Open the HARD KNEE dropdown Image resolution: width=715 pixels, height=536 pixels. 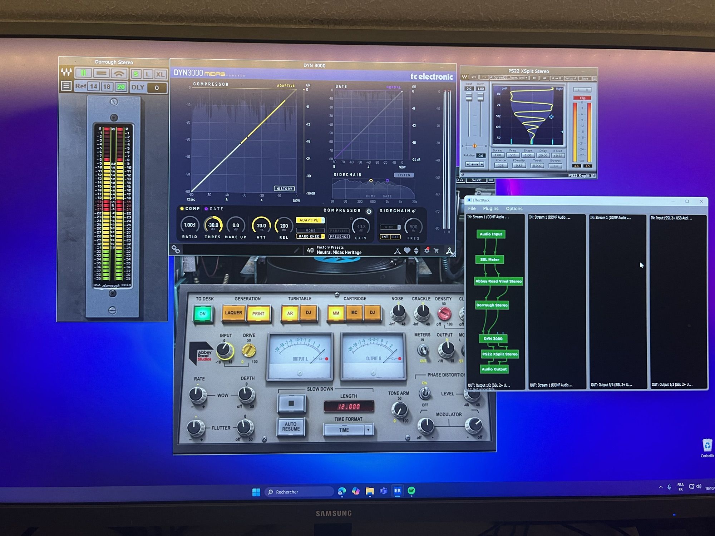coord(310,237)
